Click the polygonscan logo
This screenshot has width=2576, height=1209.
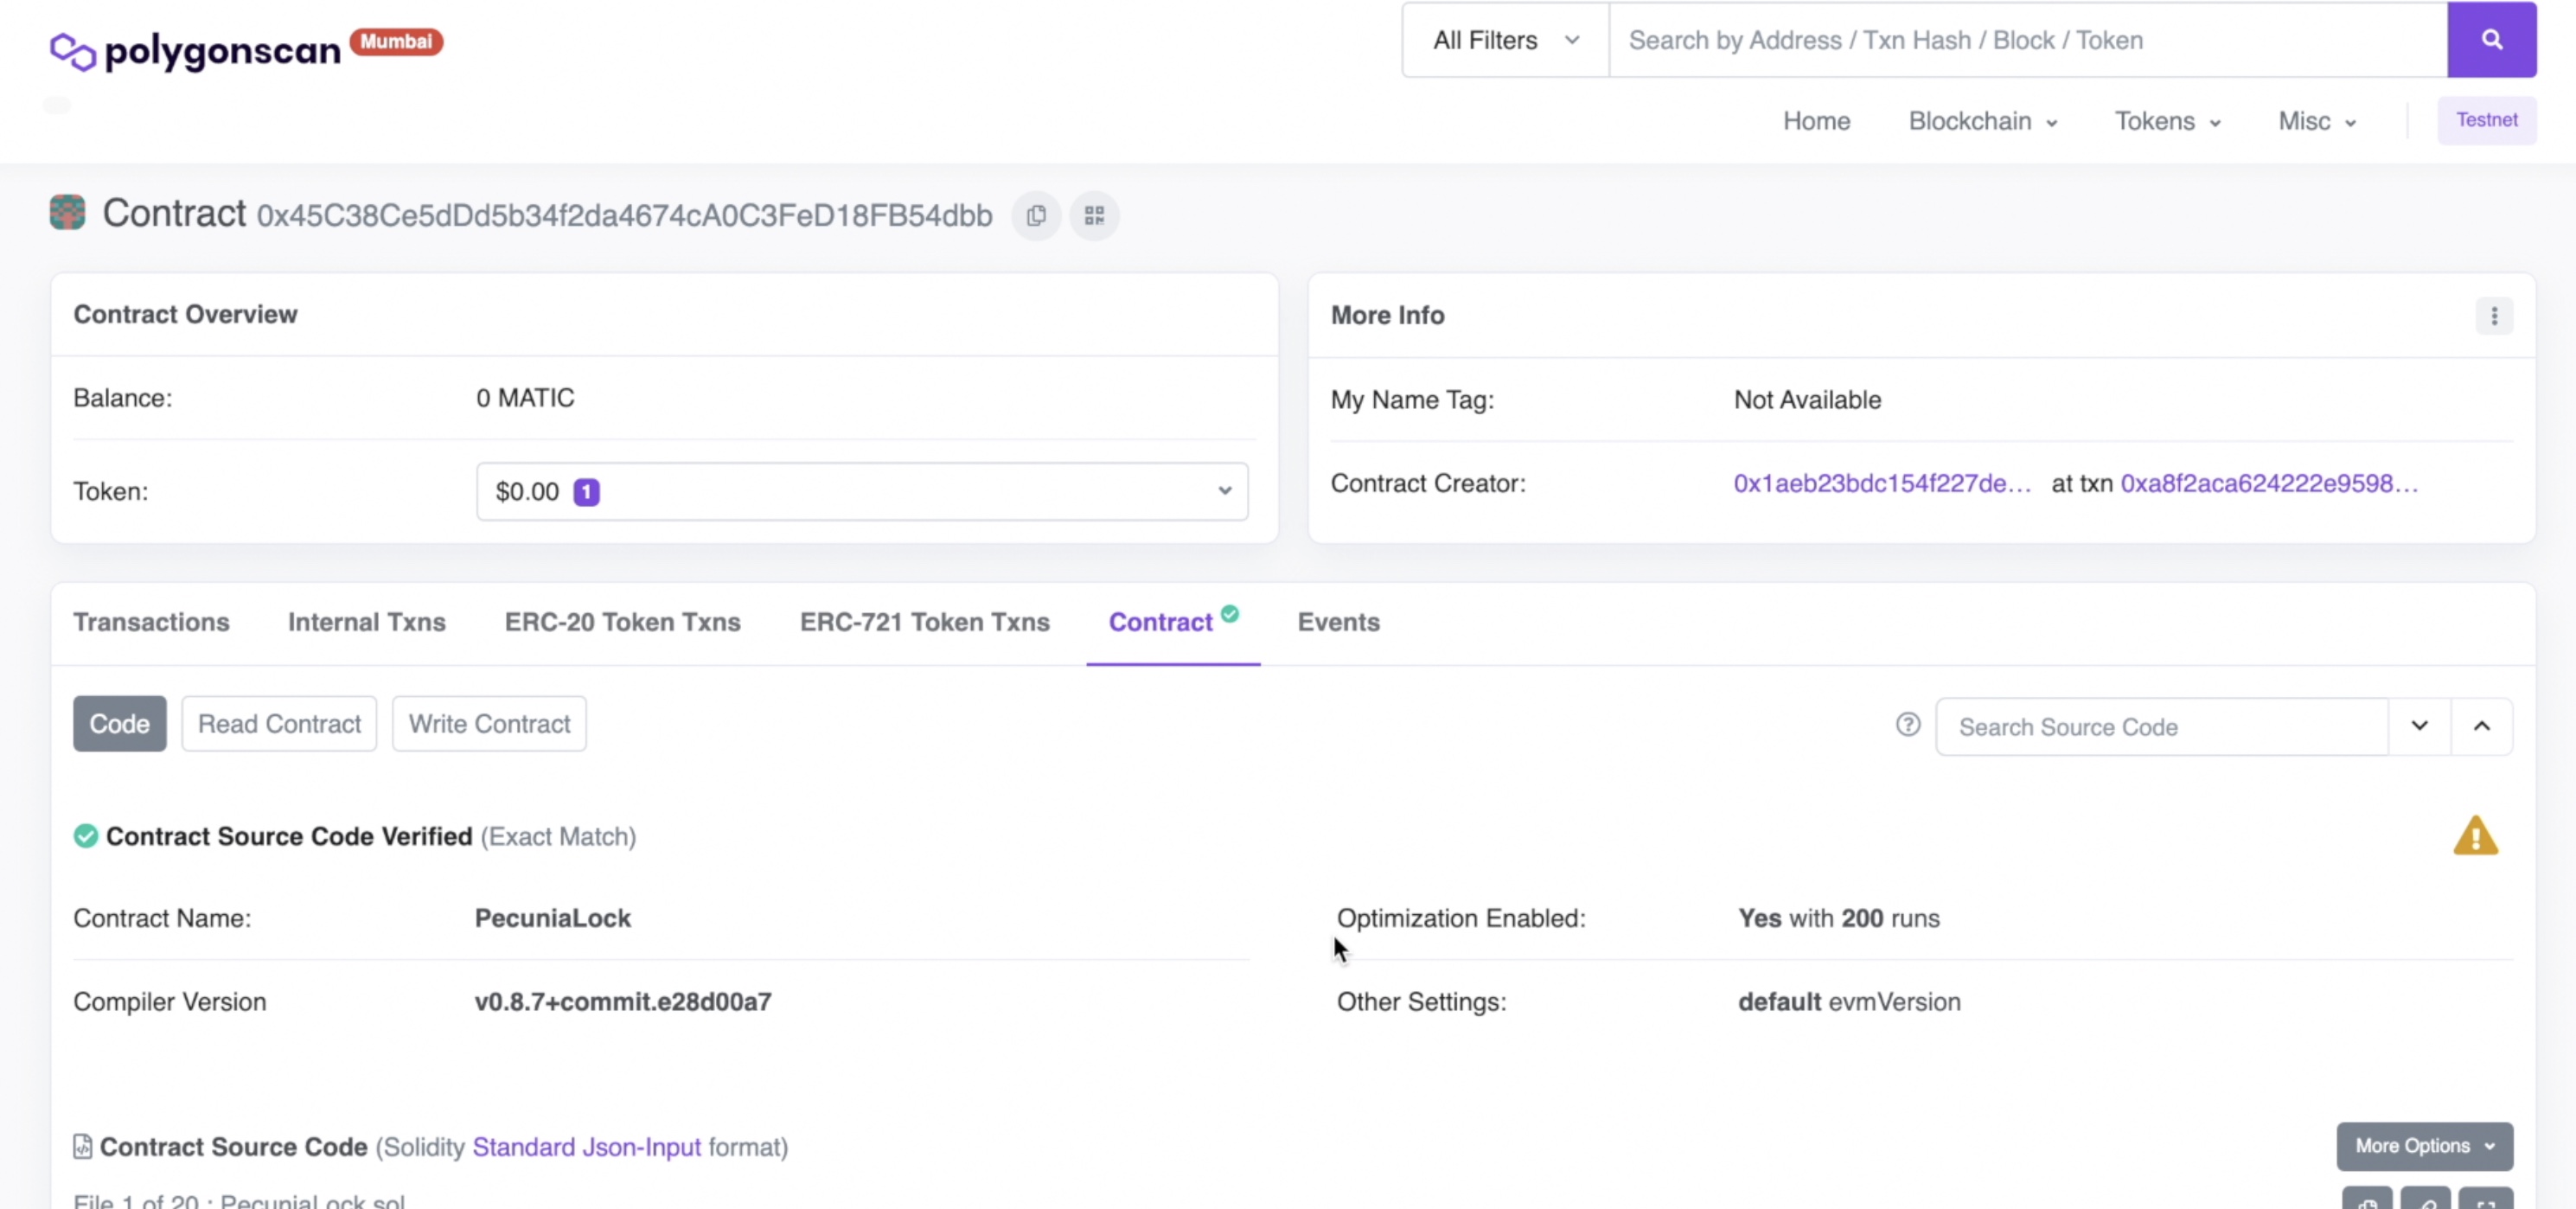coord(196,50)
